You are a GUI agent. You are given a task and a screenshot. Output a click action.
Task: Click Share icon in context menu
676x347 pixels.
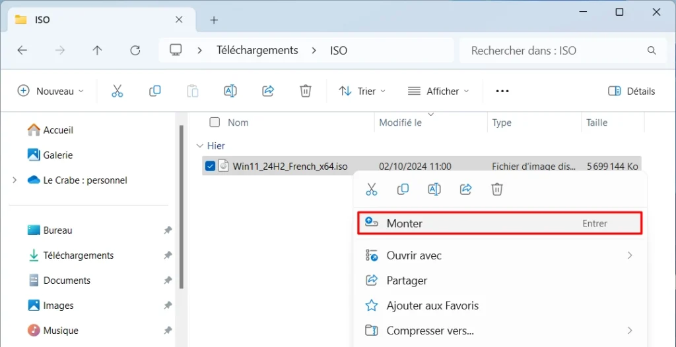point(465,189)
